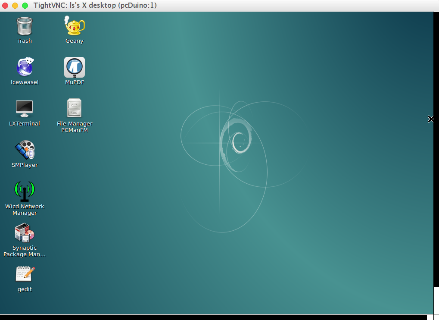Select the "Iceweasel" icon label
Image resolution: width=439 pixels, height=320 pixels.
[x=25, y=82]
